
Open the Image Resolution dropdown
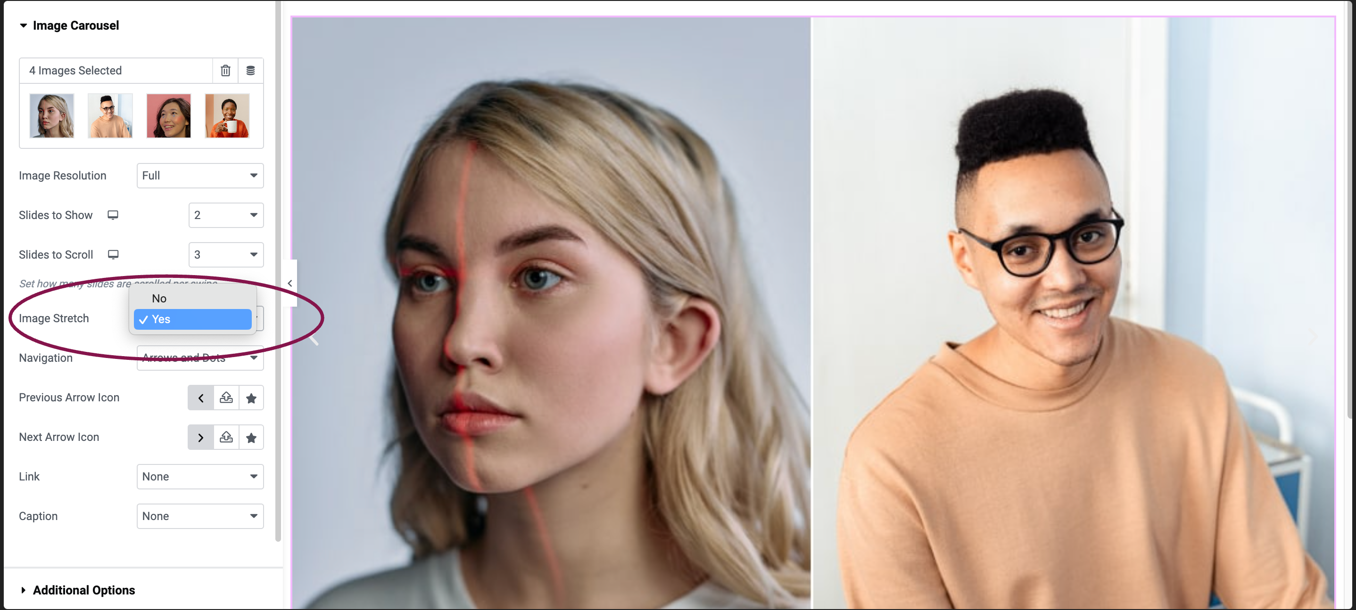[200, 175]
